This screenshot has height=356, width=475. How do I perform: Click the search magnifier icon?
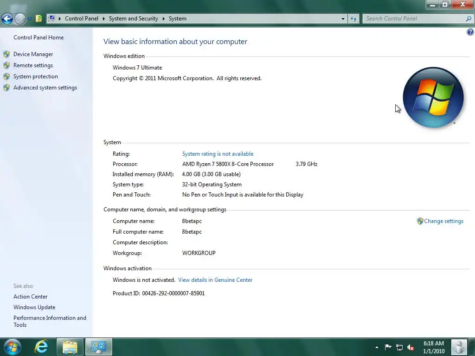pyautogui.click(x=469, y=19)
